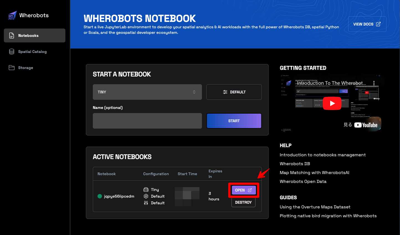This screenshot has width=400, height=235.
Task: Focus the notebook Name (optional) input field
Action: pos(147,121)
